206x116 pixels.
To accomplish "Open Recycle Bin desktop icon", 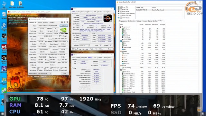I will (4, 15).
